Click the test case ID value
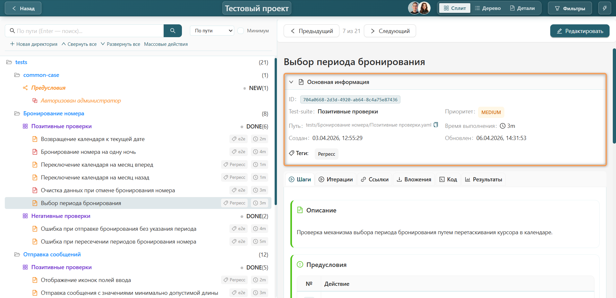 pos(350,100)
